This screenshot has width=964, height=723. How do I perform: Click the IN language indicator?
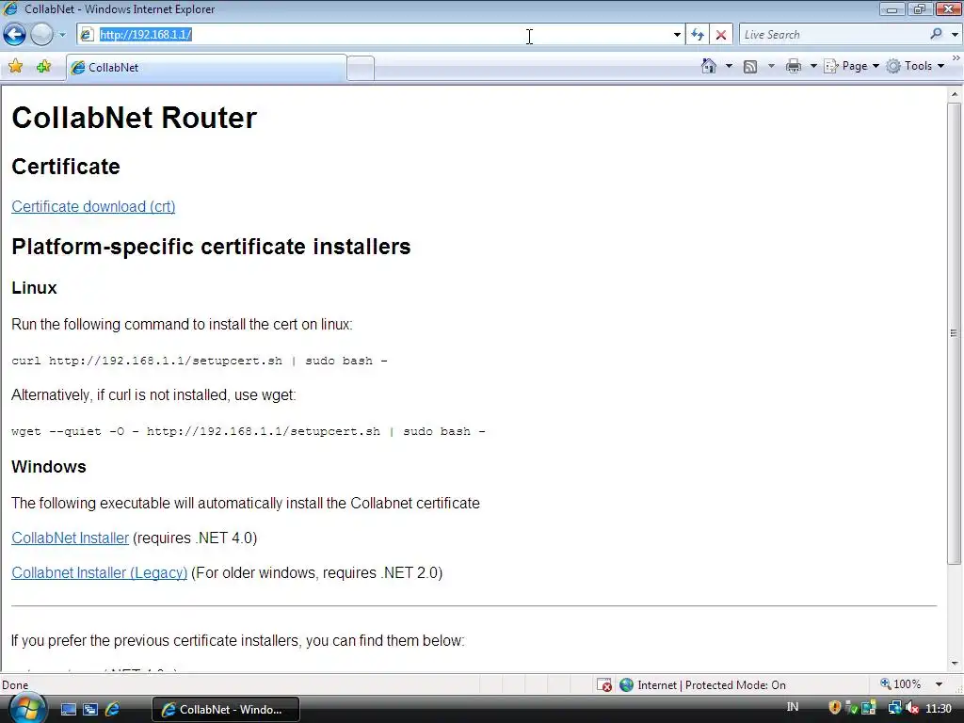click(x=793, y=707)
